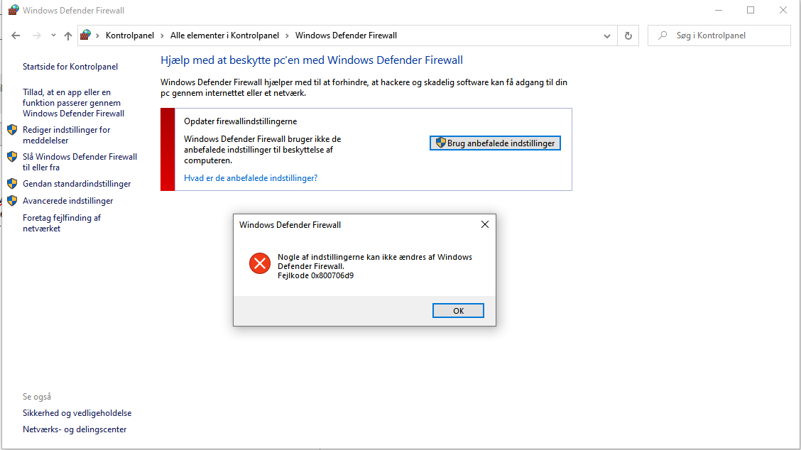
Task: Expand chevron after Alle elementer i Kontrolpanel
Action: [287, 35]
